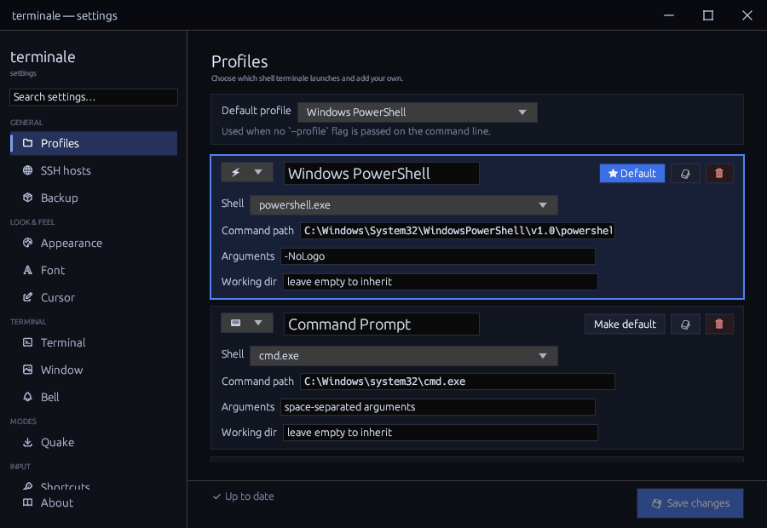Maximize the terminale settings window
This screenshot has height=528, width=767.
click(x=708, y=15)
